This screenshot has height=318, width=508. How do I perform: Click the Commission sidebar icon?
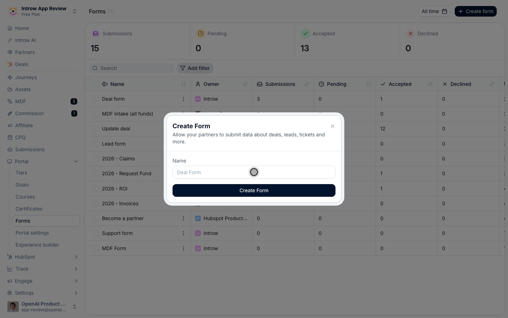pyautogui.click(x=10, y=113)
